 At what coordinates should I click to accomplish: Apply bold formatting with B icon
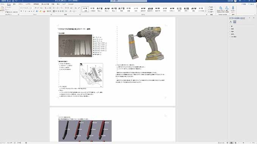click(21, 11)
